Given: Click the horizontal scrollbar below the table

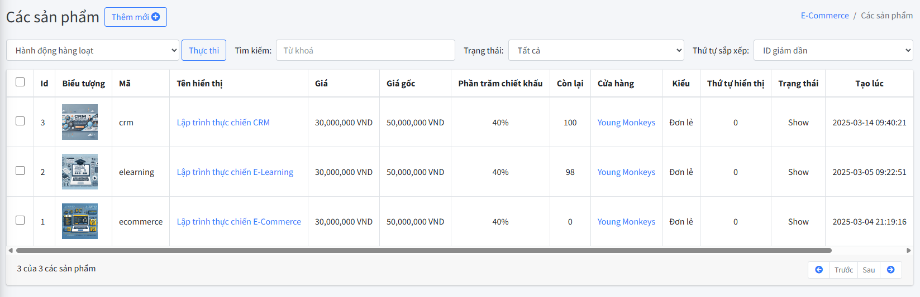Looking at the screenshot, I should coord(423,251).
